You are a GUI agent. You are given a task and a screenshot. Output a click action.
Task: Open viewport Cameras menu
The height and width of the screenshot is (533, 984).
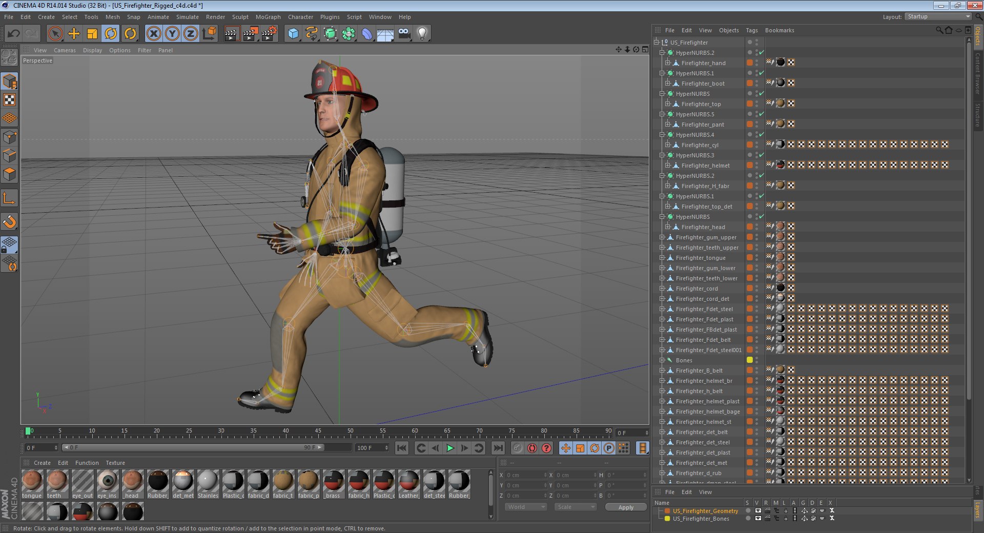click(x=65, y=50)
